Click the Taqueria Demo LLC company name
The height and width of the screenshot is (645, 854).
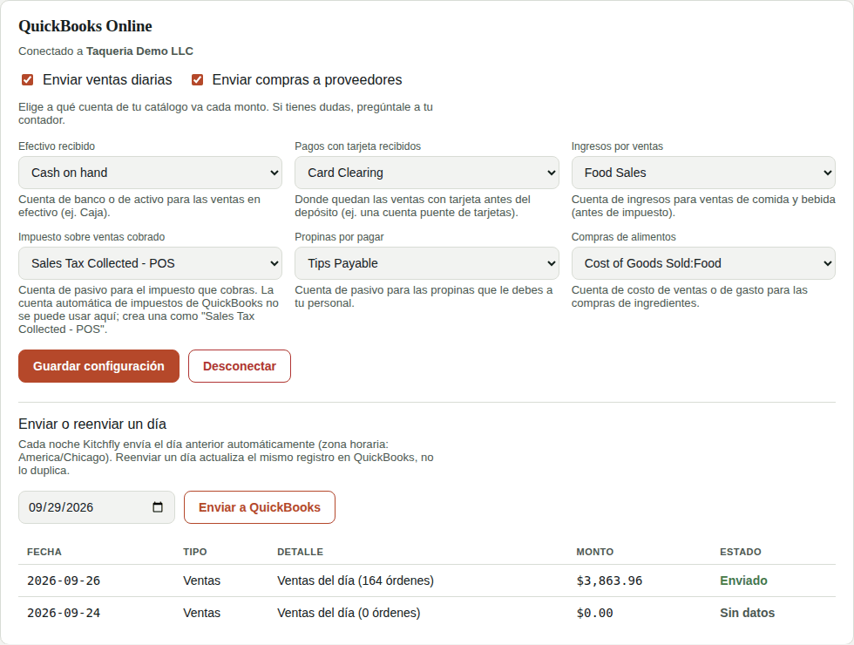(139, 51)
